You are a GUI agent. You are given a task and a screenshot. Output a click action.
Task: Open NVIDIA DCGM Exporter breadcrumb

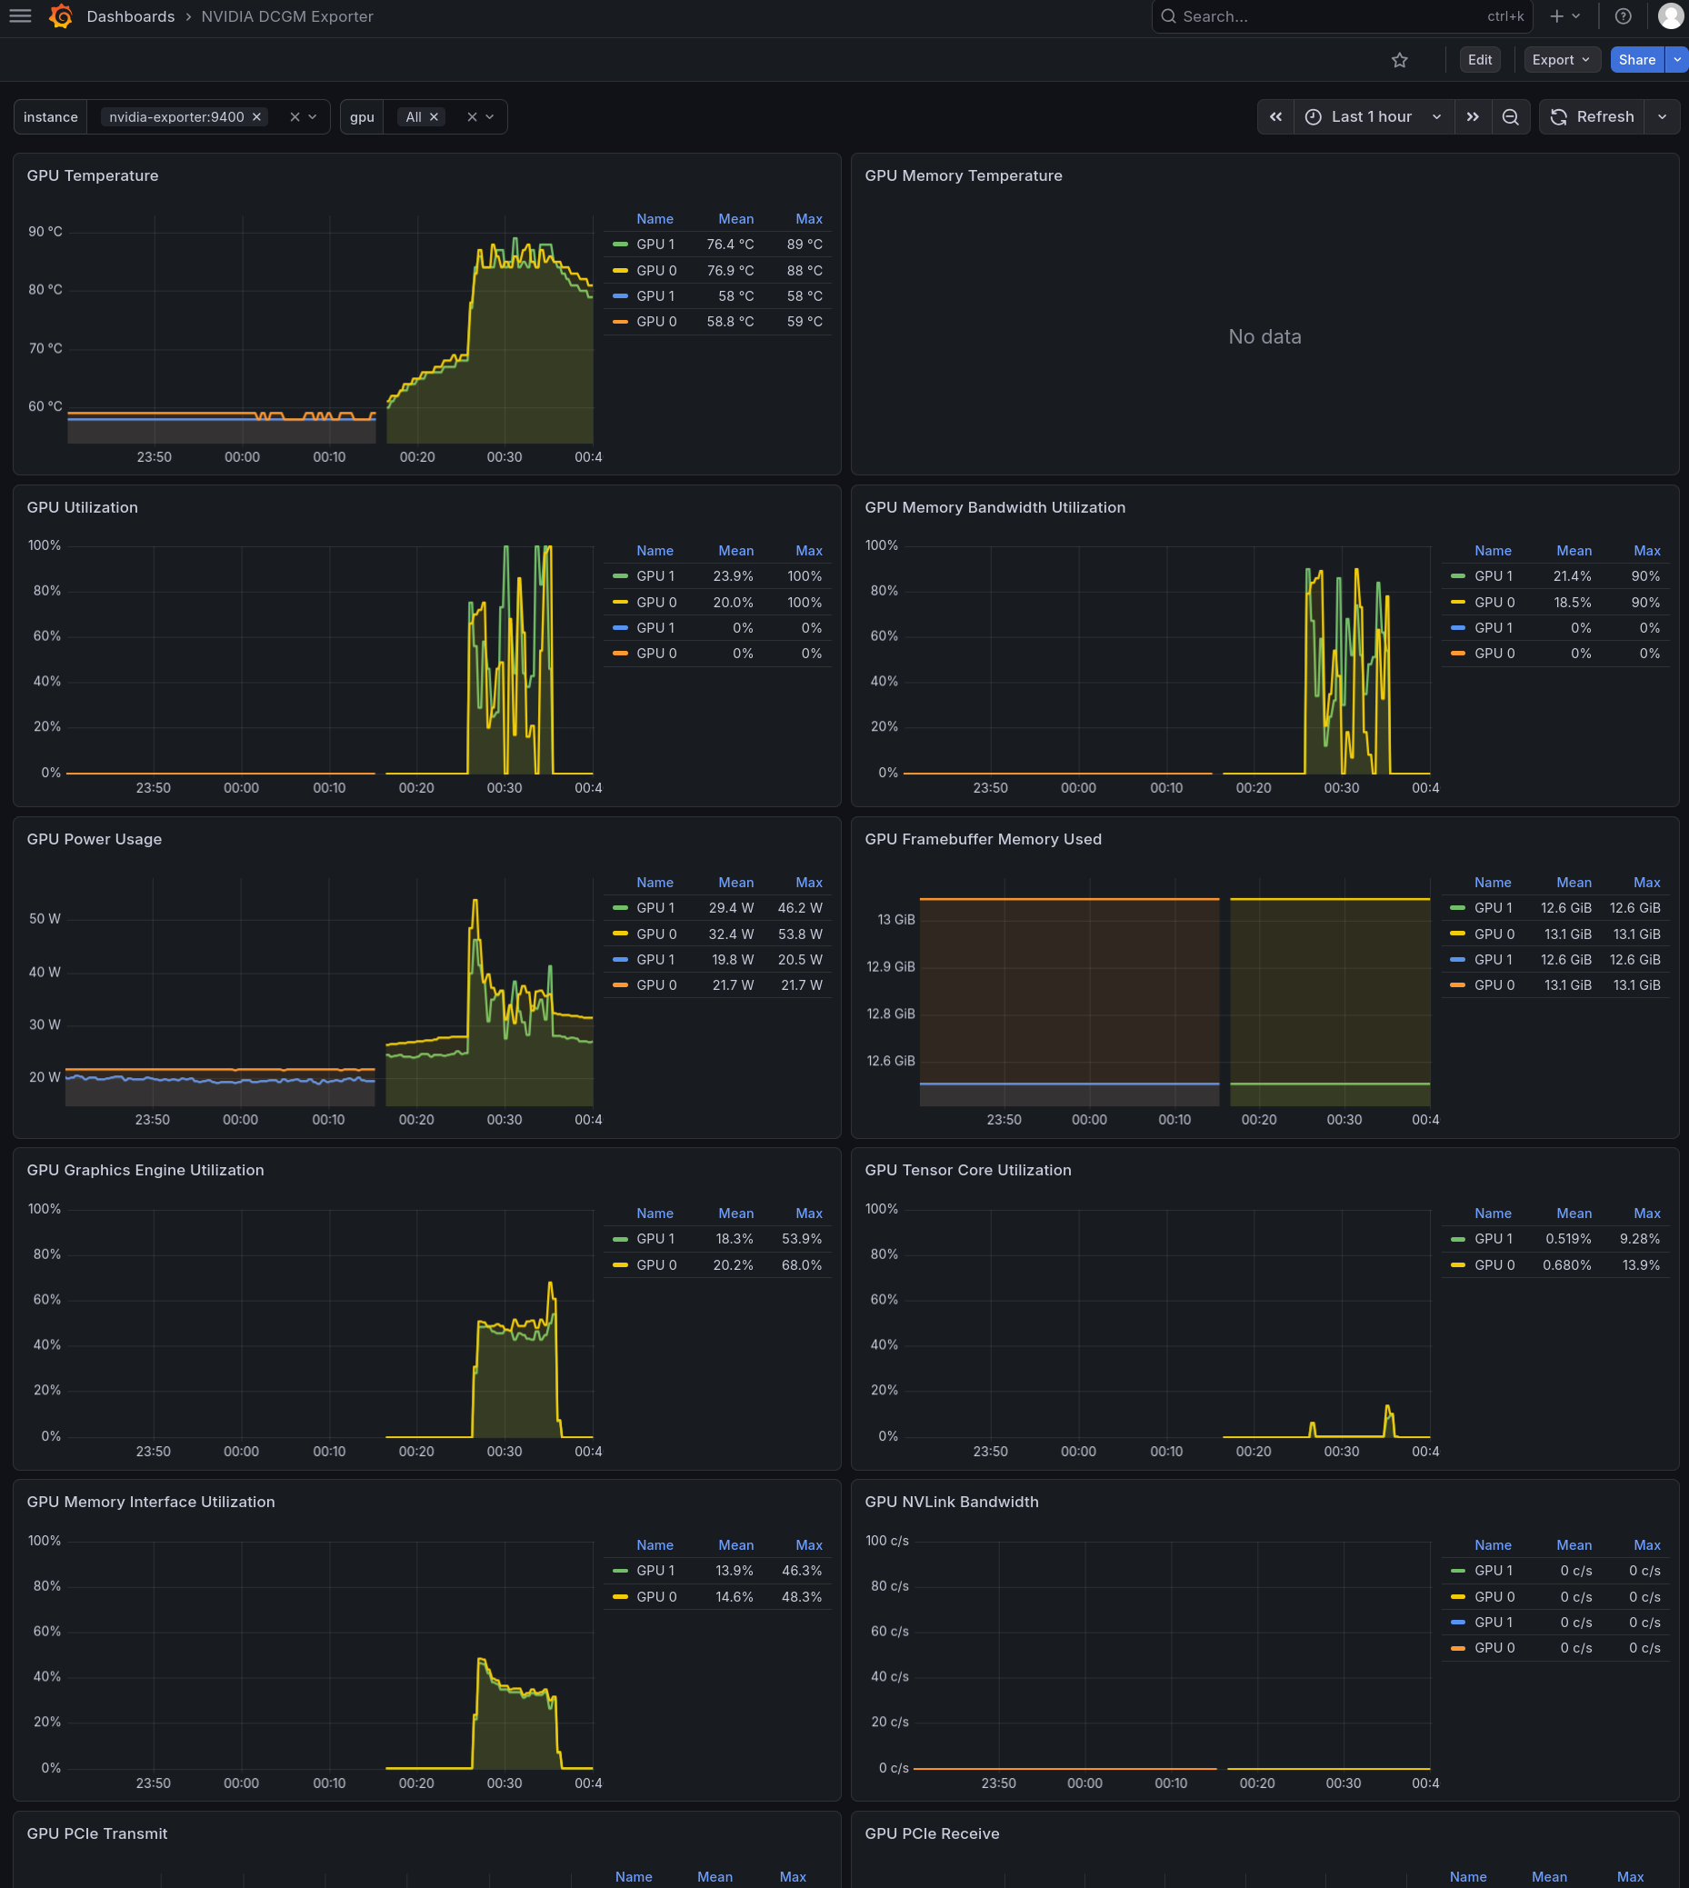click(x=286, y=16)
